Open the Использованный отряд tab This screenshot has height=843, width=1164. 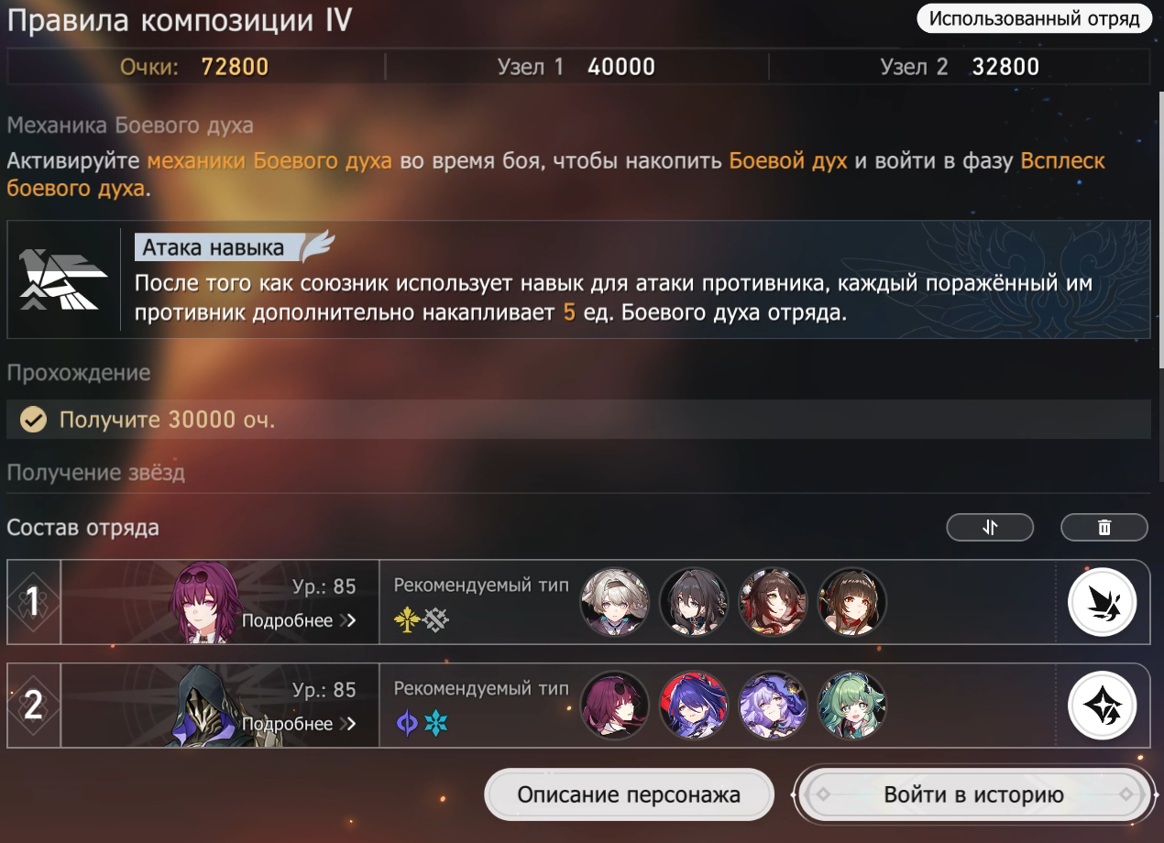point(1033,18)
